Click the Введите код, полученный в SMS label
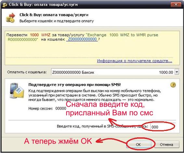 [x=102, y=126]
